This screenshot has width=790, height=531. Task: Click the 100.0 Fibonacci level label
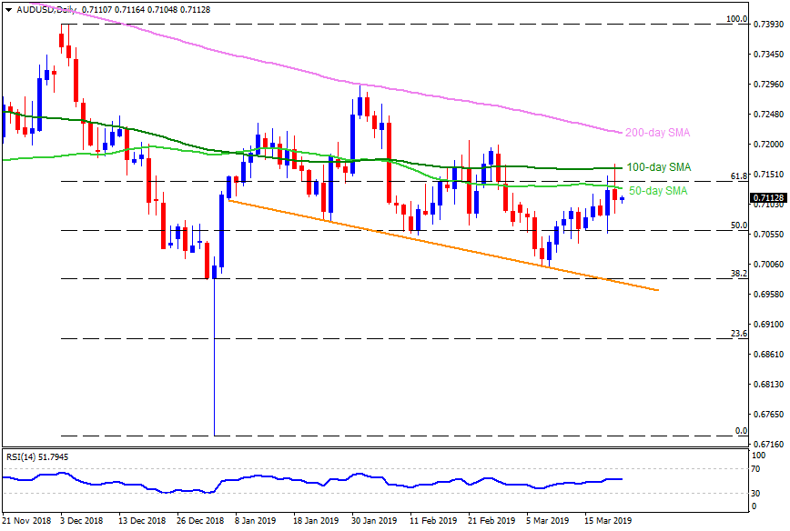tap(735, 19)
